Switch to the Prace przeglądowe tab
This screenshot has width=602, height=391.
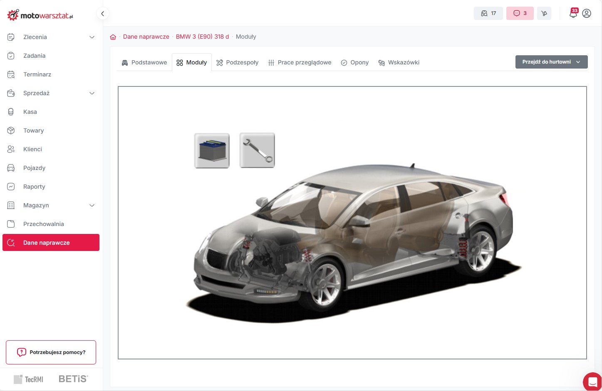coord(300,62)
